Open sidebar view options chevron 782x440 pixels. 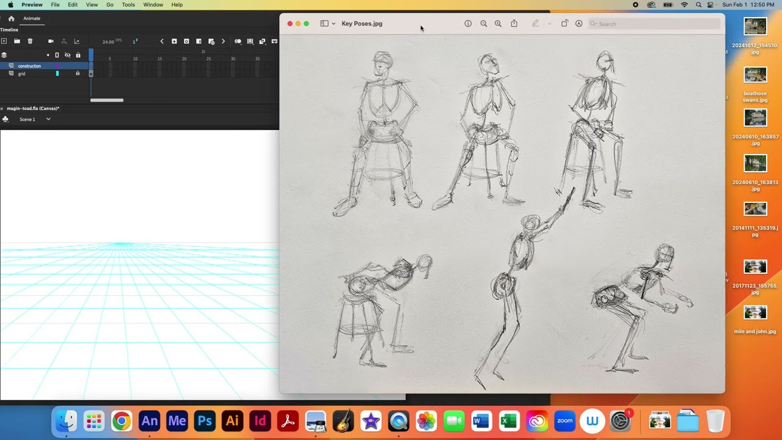[x=333, y=24]
